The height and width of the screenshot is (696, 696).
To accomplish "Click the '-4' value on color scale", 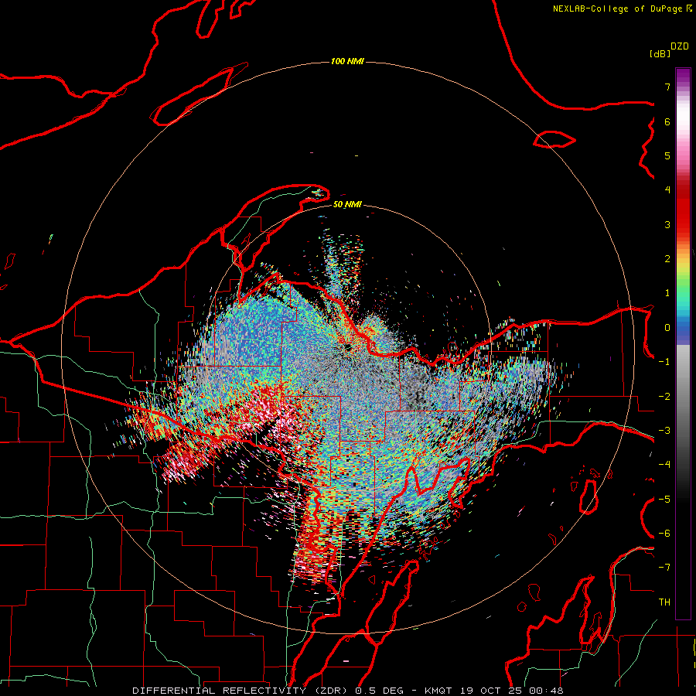I will click(664, 465).
